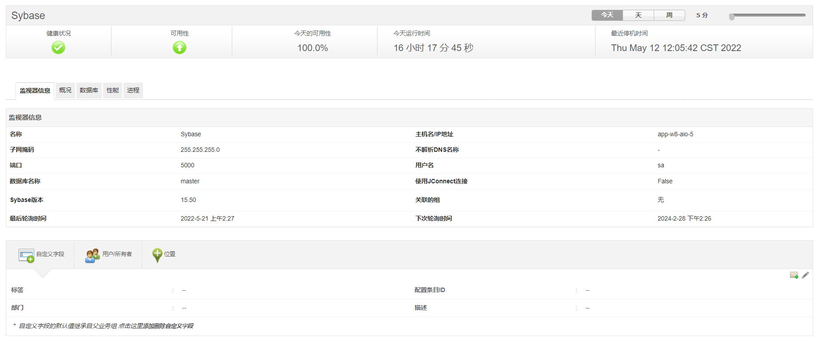Open the 性能 tab

click(112, 90)
